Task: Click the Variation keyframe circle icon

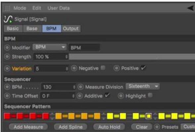Action: coord(7,68)
